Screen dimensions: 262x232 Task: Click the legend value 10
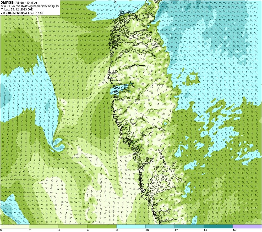(147, 230)
